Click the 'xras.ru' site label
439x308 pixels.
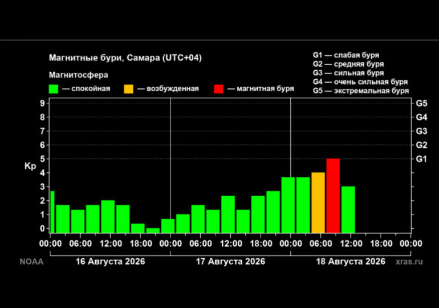(x=409, y=262)
